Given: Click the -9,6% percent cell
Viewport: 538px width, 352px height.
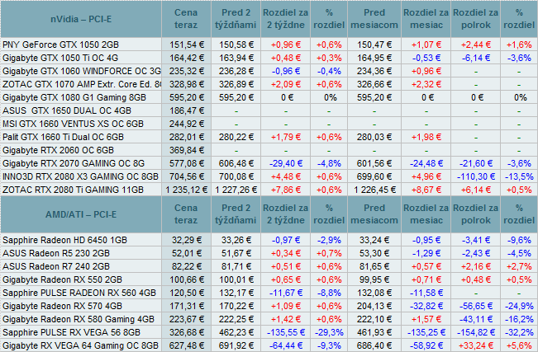Looking at the screenshot, I should (519, 240).
